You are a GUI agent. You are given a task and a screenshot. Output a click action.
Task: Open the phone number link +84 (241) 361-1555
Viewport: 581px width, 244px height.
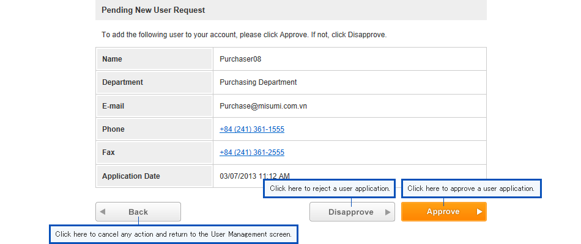(252, 129)
